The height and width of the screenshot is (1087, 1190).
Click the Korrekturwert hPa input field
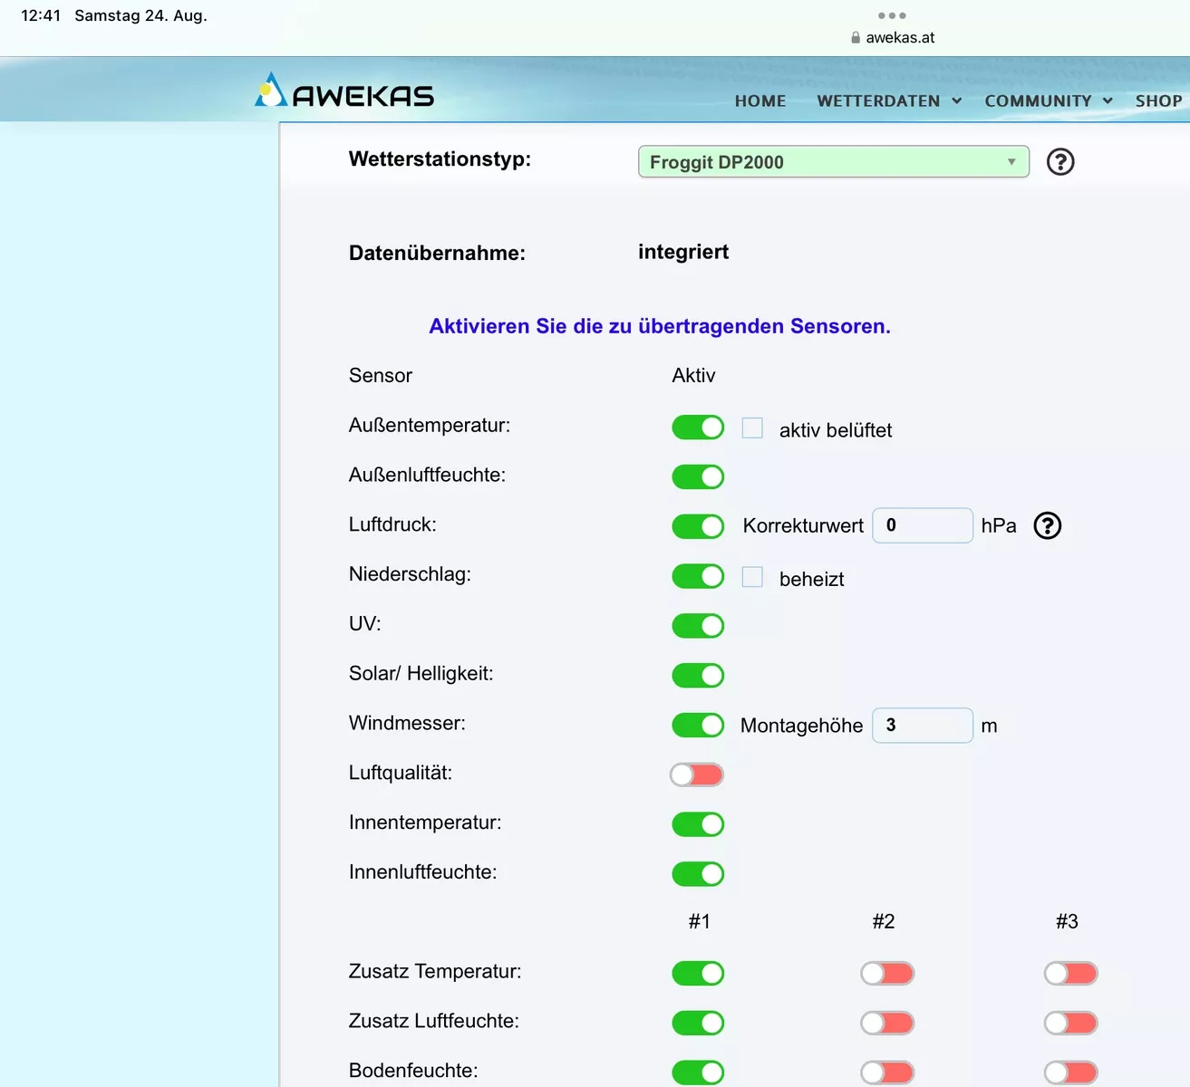(x=923, y=525)
